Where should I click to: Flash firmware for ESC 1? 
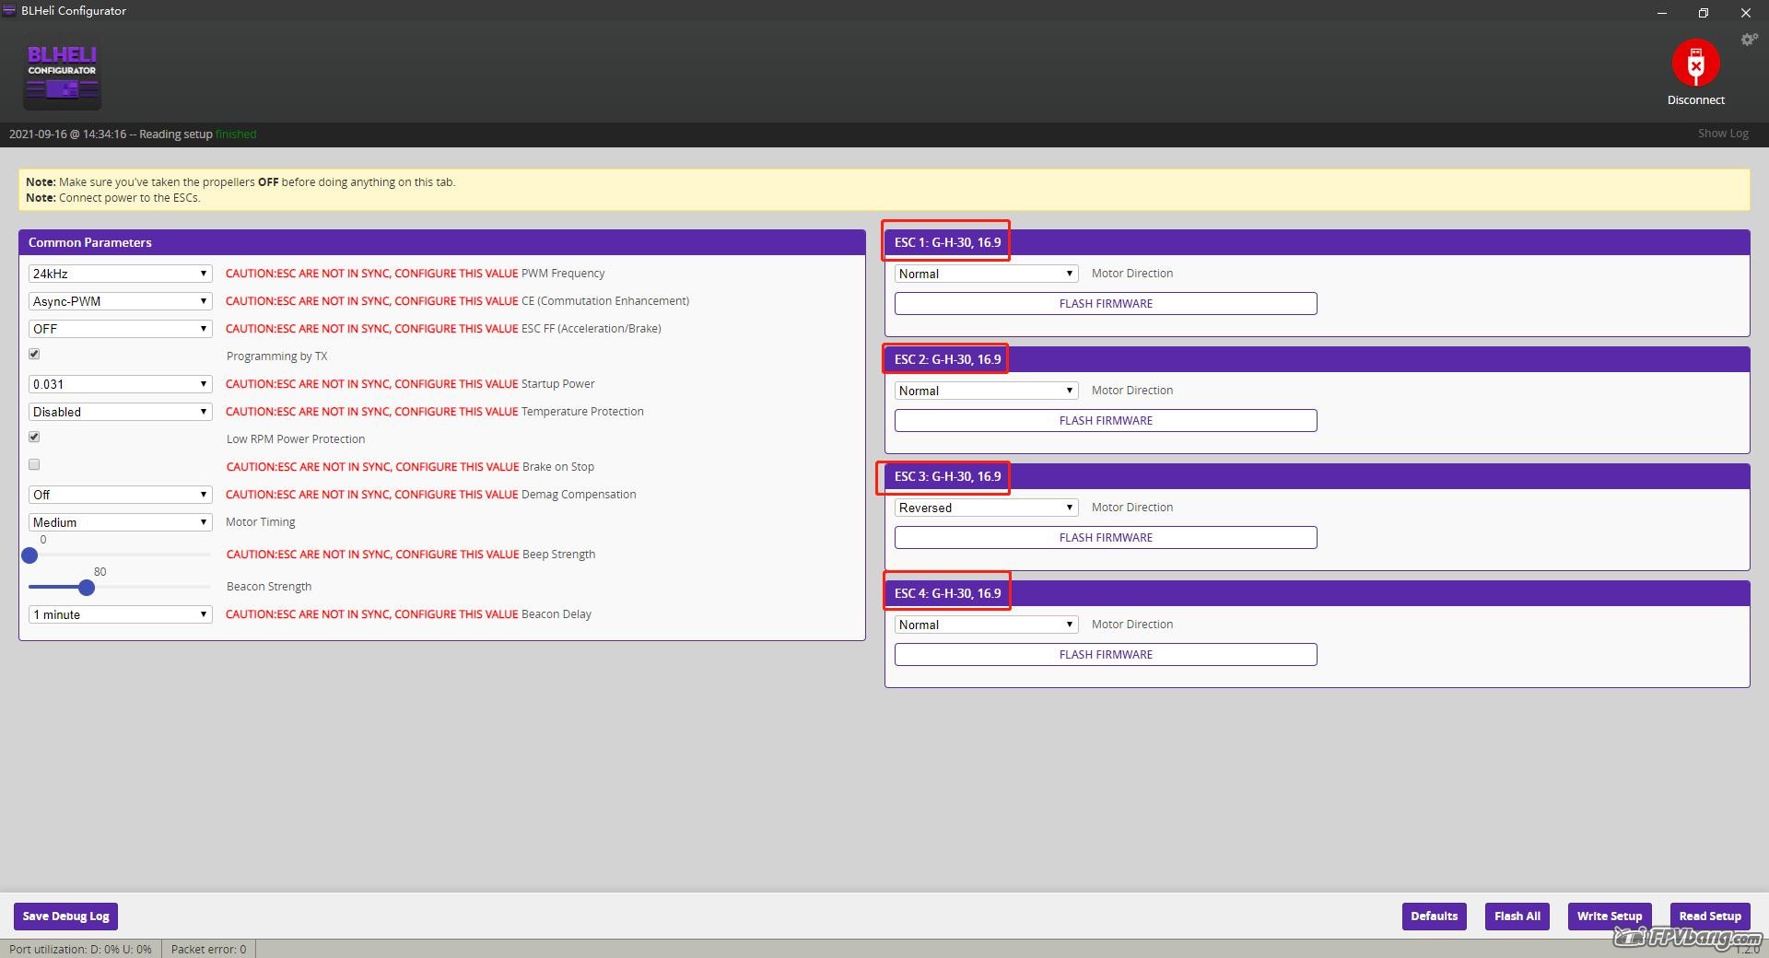tap(1106, 303)
